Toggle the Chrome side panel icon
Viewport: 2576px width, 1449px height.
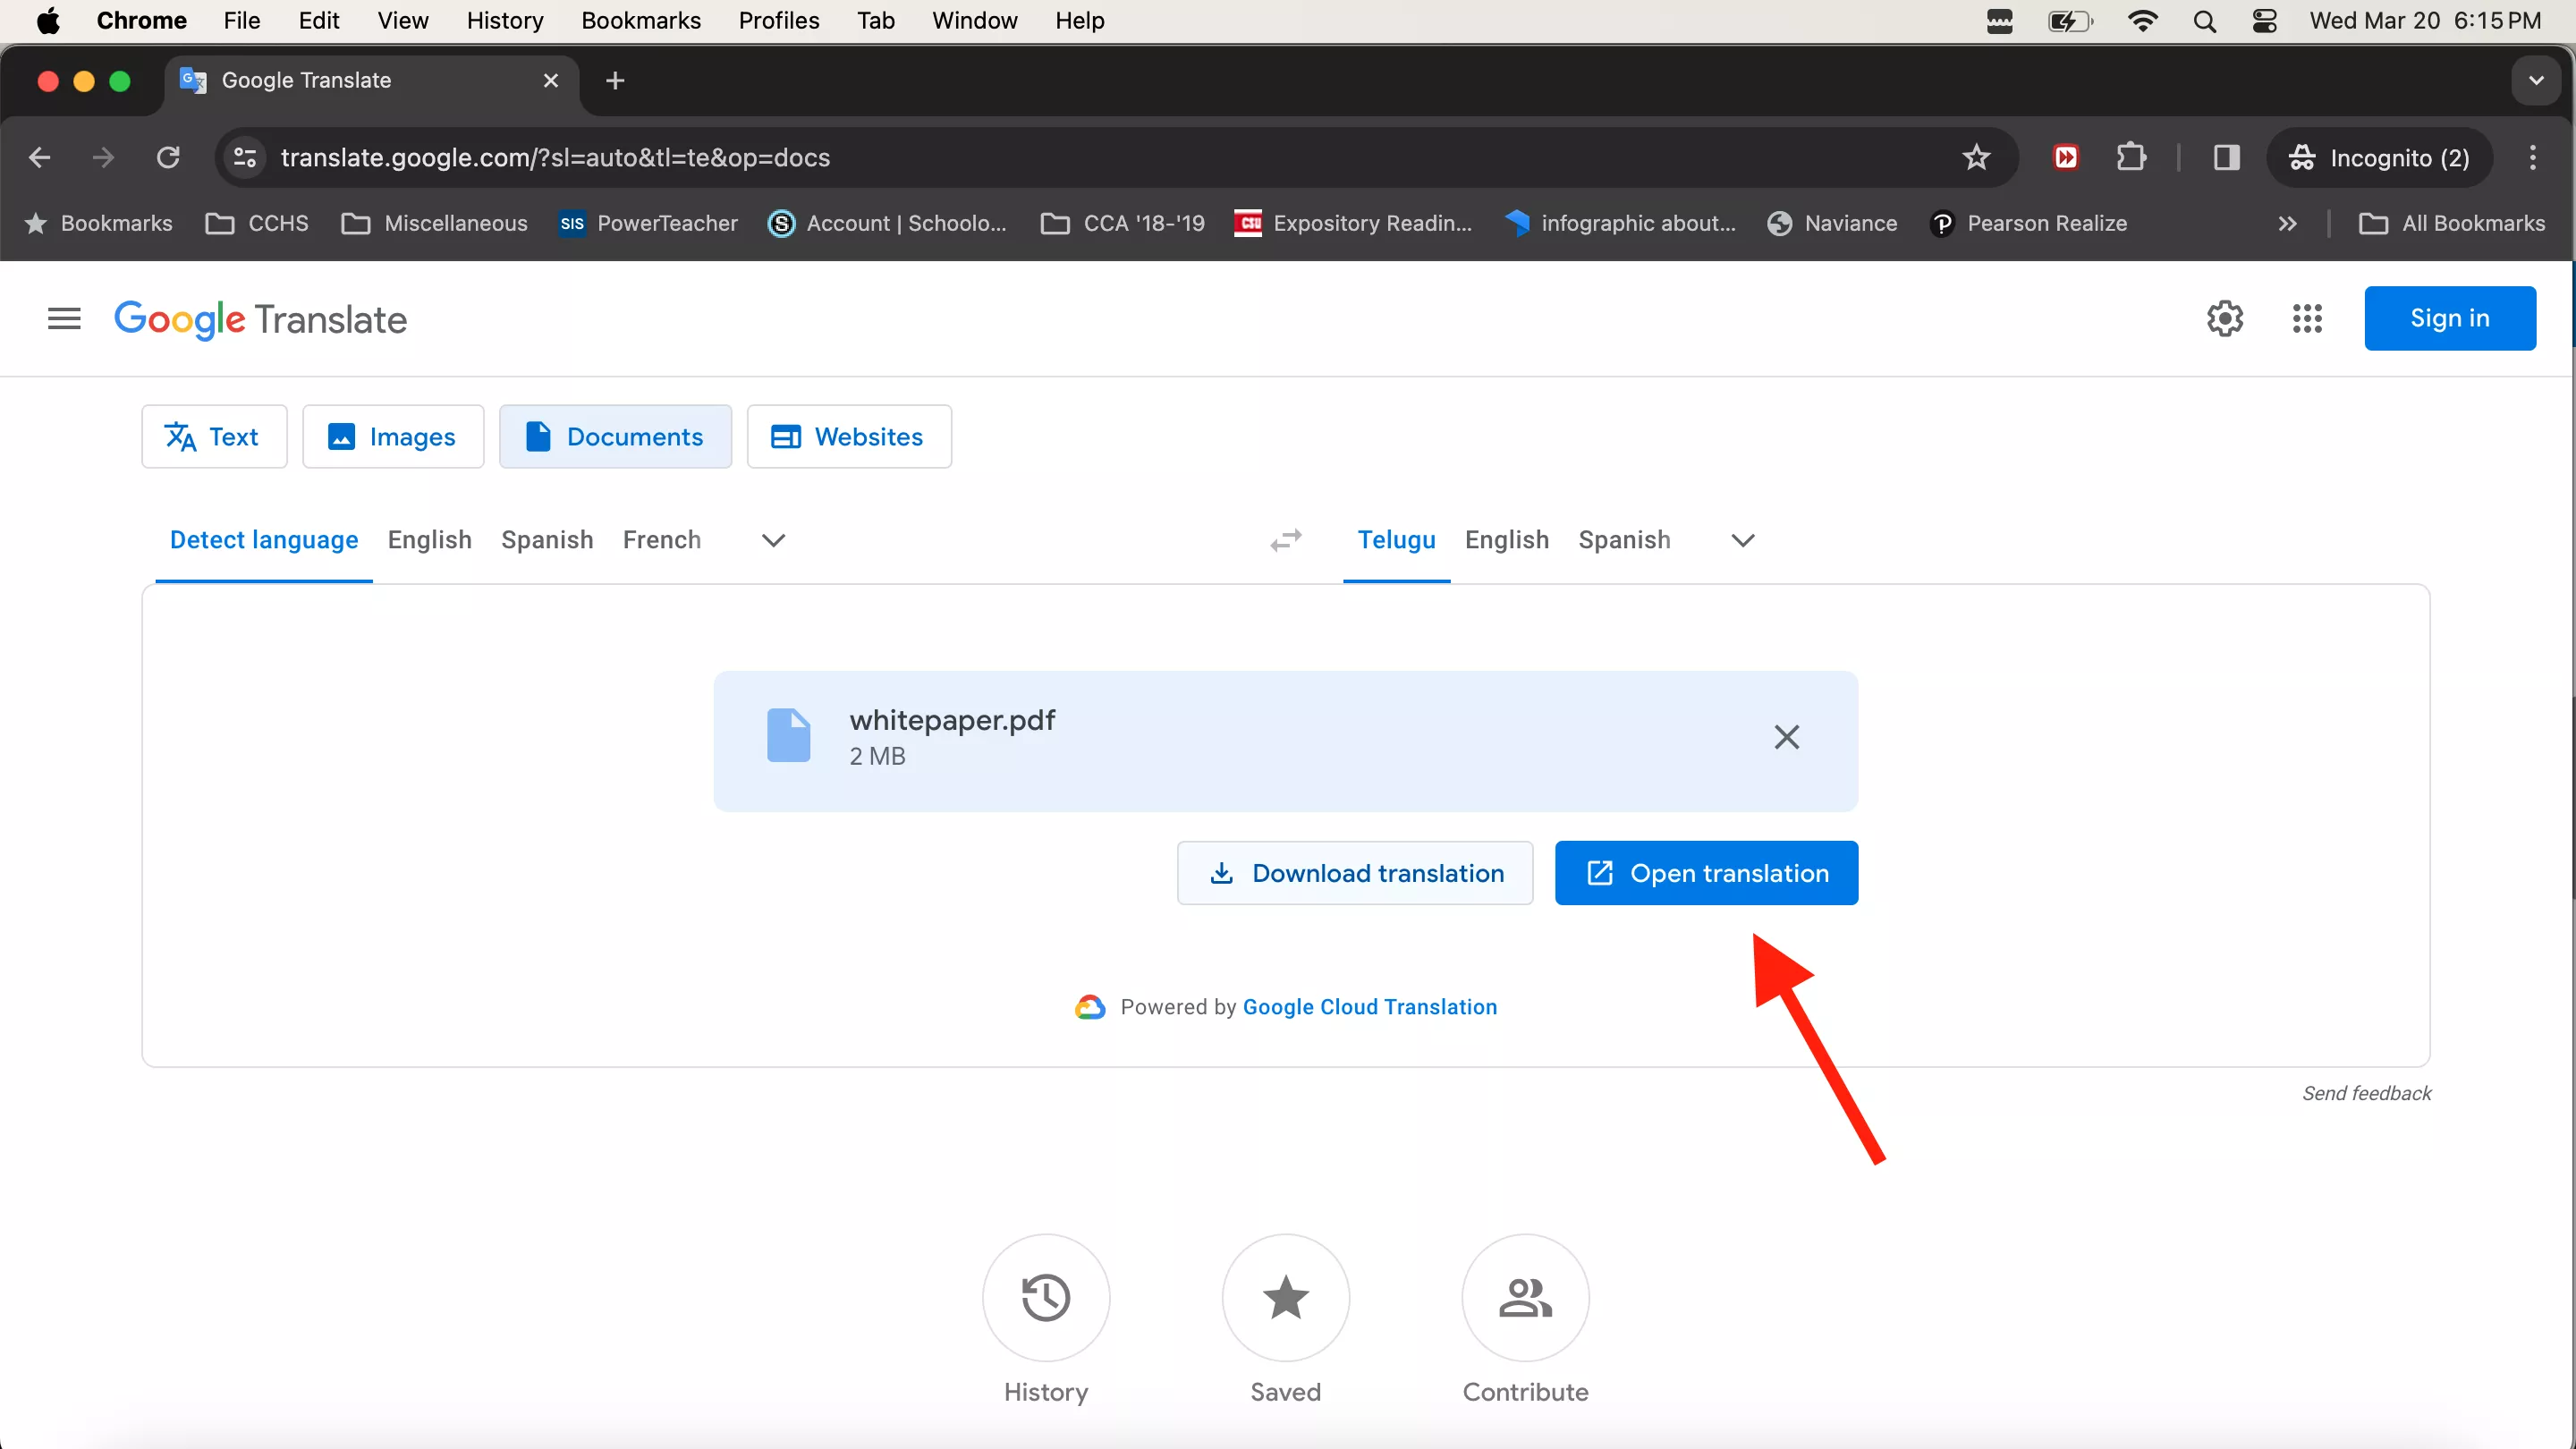tap(2226, 157)
